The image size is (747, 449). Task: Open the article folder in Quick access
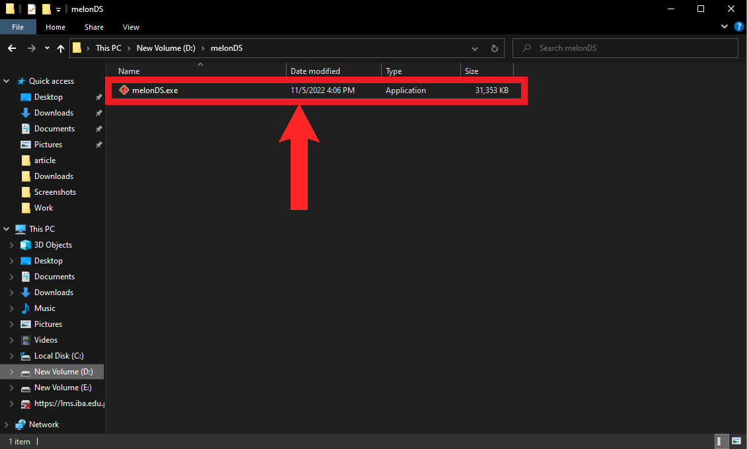point(45,160)
